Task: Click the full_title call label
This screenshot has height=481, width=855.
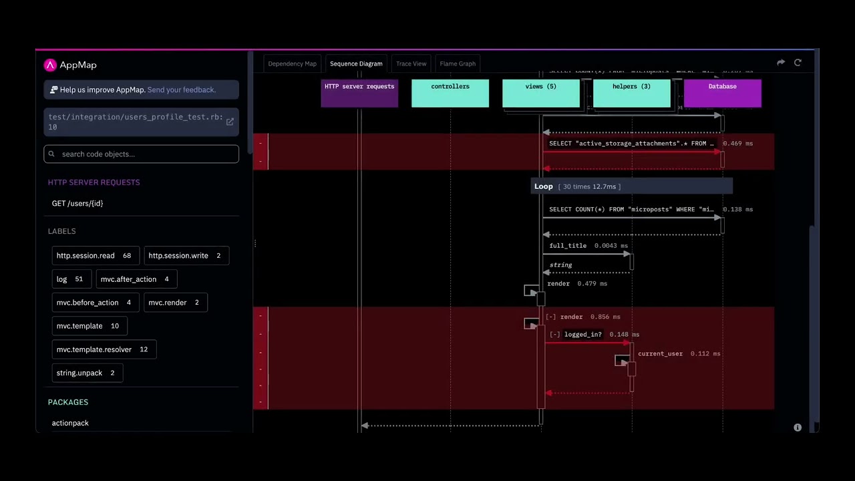Action: 568,246
